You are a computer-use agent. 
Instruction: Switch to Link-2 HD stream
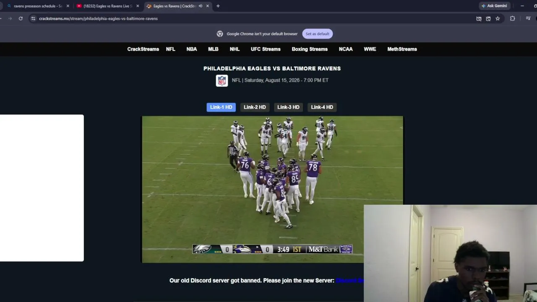click(255, 107)
